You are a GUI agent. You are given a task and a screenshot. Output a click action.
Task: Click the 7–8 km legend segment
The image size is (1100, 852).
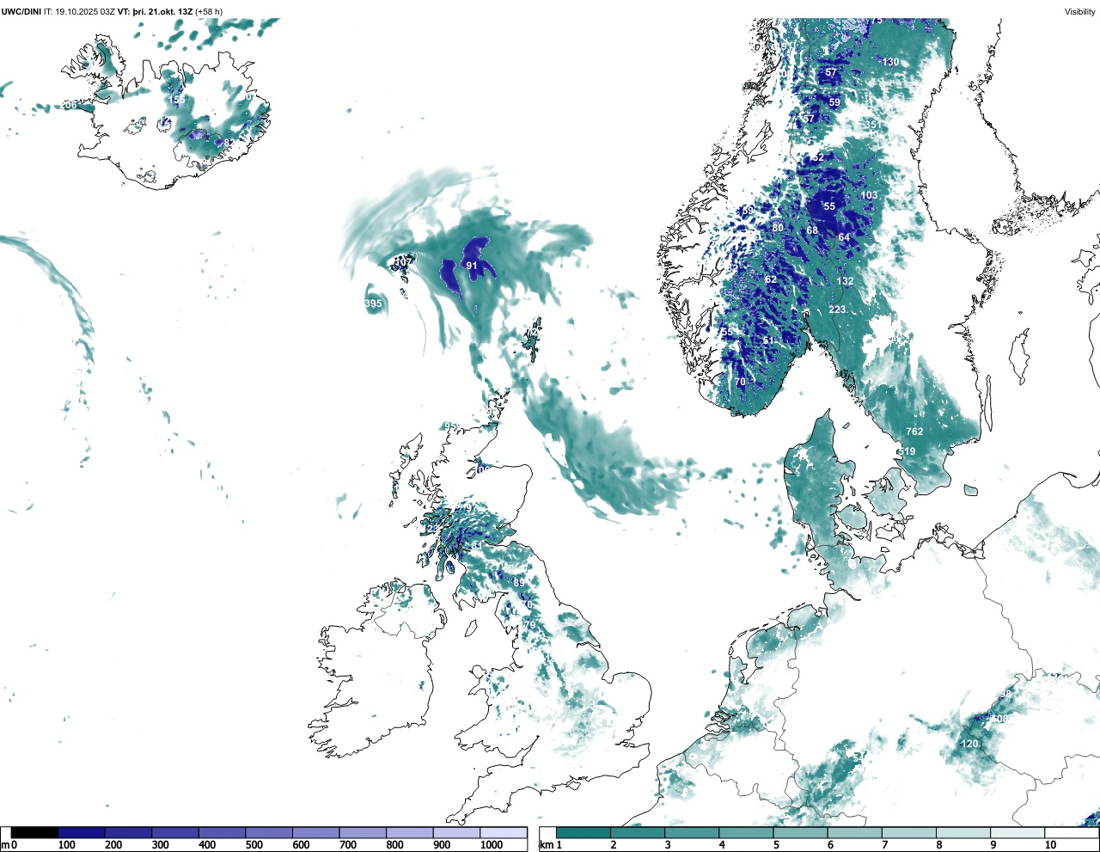click(x=908, y=833)
